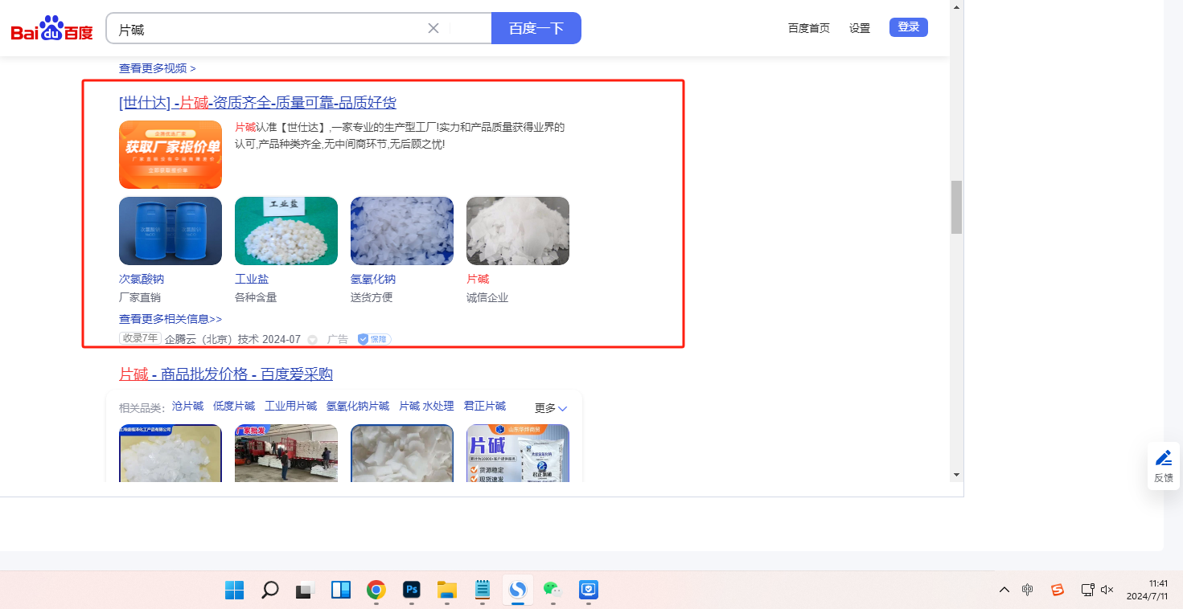Open the [世仕达] 片碱 ad result title

point(257,103)
